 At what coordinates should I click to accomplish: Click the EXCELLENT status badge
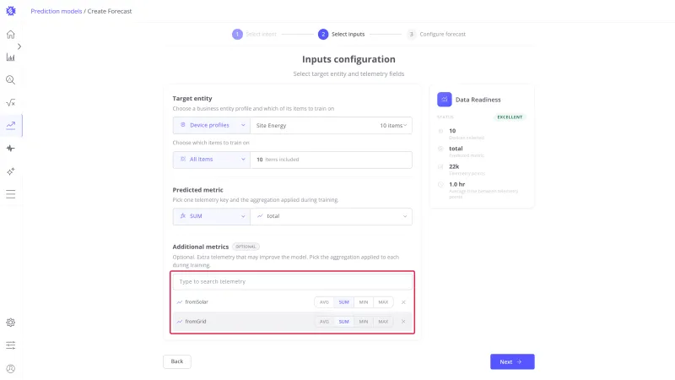click(510, 117)
